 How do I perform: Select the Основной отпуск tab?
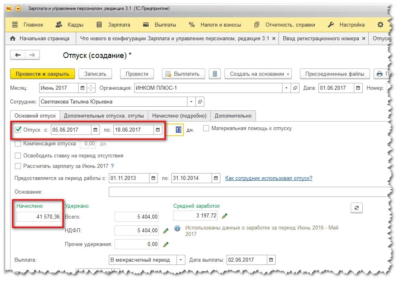[x=35, y=116]
